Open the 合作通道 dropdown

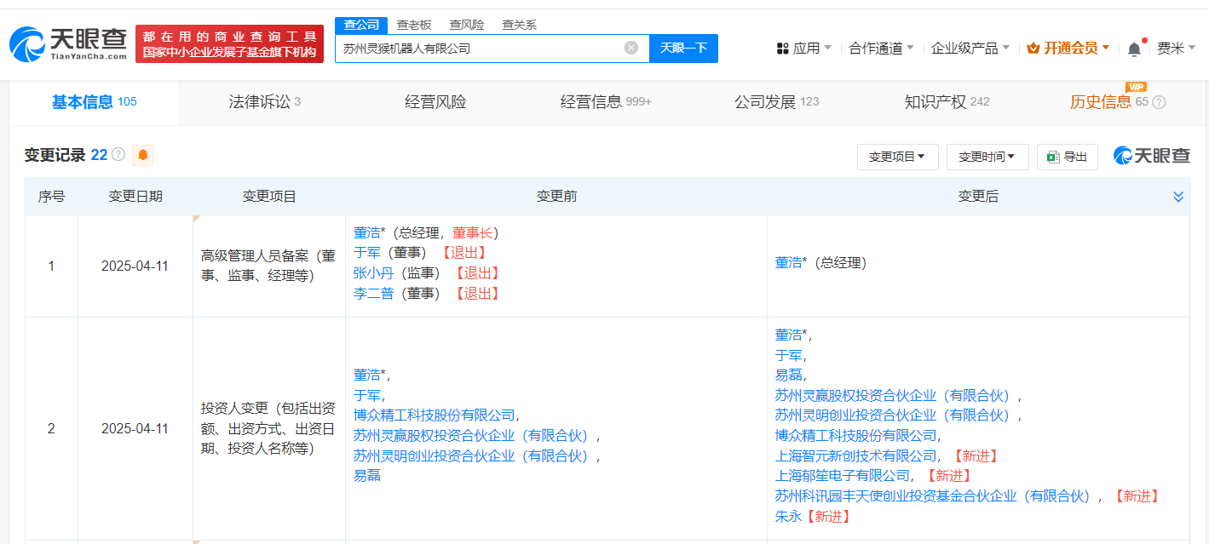[x=882, y=49]
